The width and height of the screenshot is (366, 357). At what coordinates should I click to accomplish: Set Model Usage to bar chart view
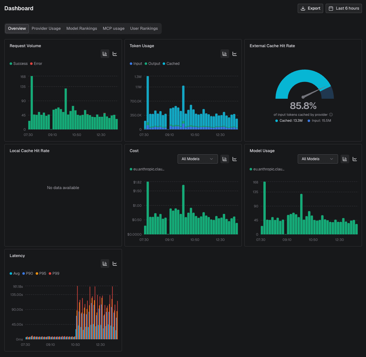tap(345, 159)
